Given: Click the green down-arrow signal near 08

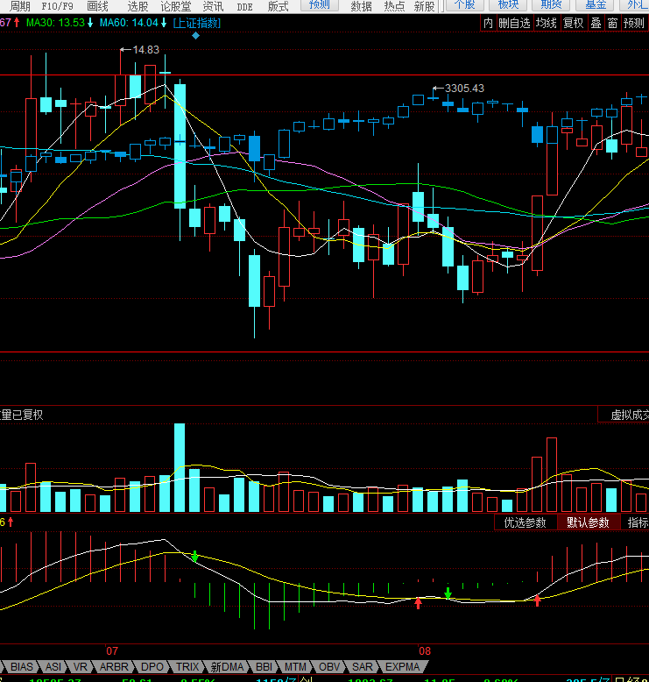Looking at the screenshot, I should [448, 593].
